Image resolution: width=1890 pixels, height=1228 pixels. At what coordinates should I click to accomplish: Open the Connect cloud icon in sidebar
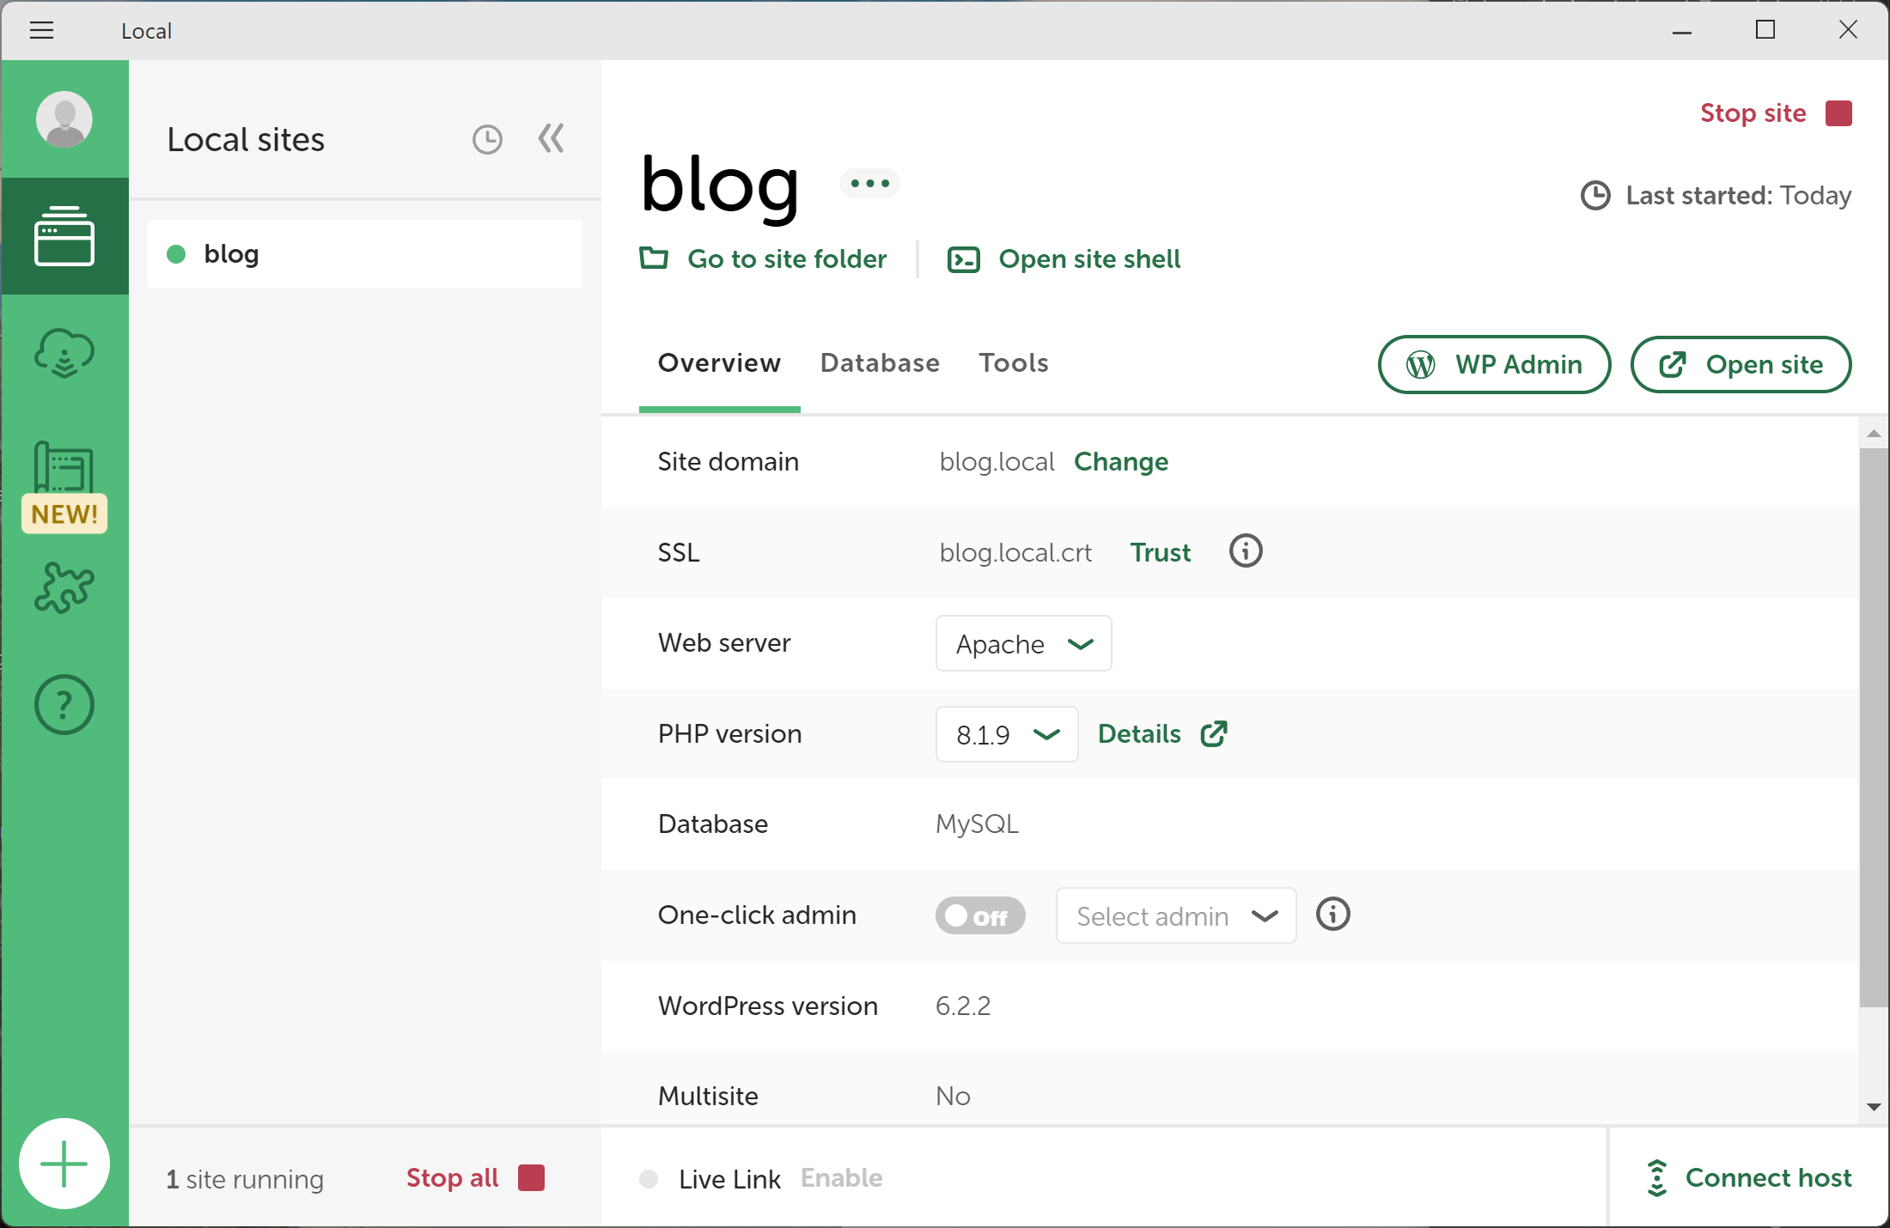[x=64, y=353]
